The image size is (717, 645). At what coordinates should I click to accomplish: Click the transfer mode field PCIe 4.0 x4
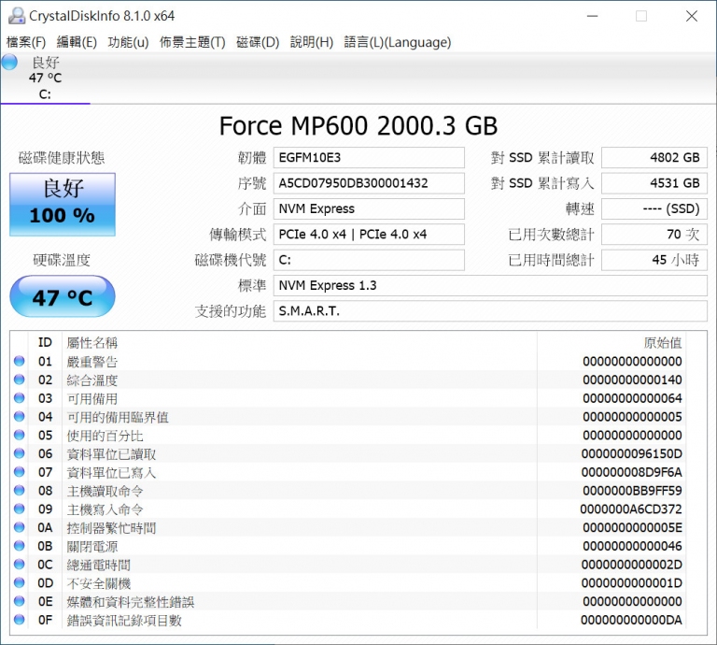pos(369,235)
